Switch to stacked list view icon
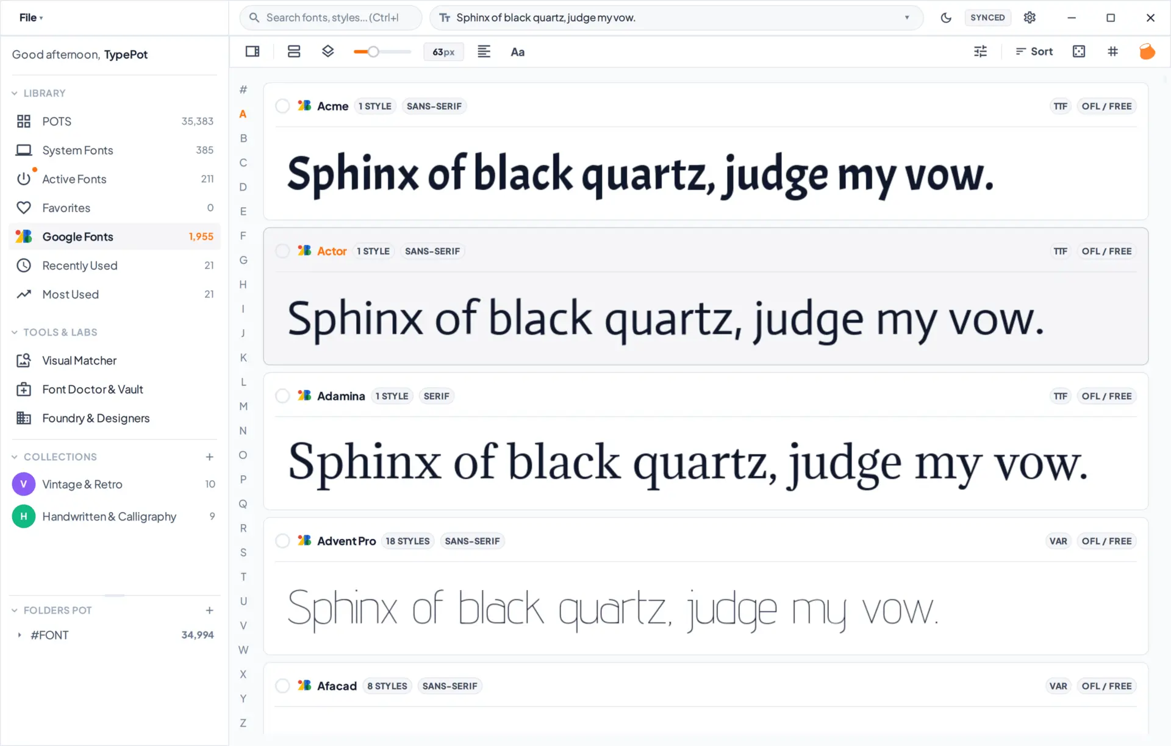The width and height of the screenshot is (1171, 746). [294, 52]
